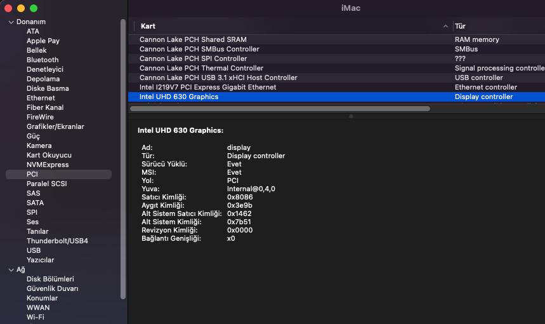
Task: Open Grafikler/Ekranlar in sidebar
Action: pos(55,126)
